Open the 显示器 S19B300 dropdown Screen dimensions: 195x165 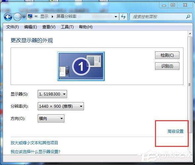pos(52,94)
